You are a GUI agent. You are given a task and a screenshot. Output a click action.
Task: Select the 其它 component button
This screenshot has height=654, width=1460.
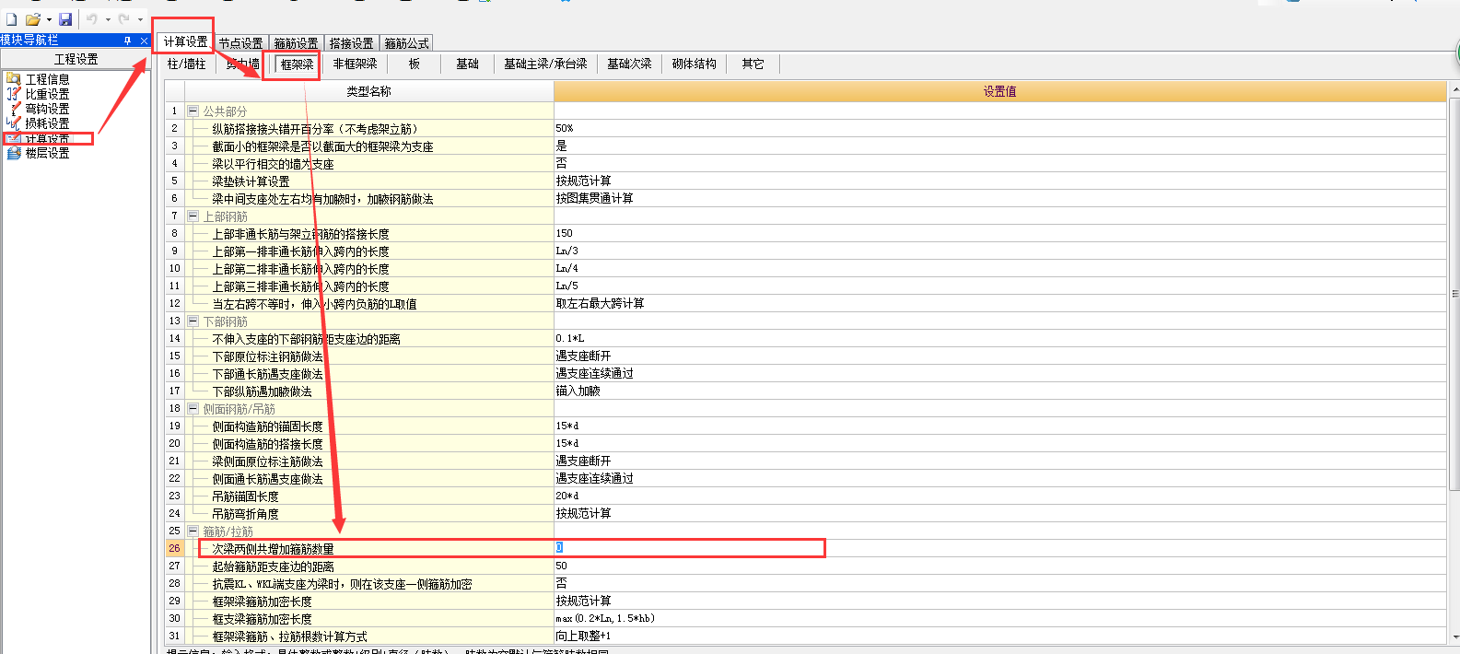pos(753,64)
